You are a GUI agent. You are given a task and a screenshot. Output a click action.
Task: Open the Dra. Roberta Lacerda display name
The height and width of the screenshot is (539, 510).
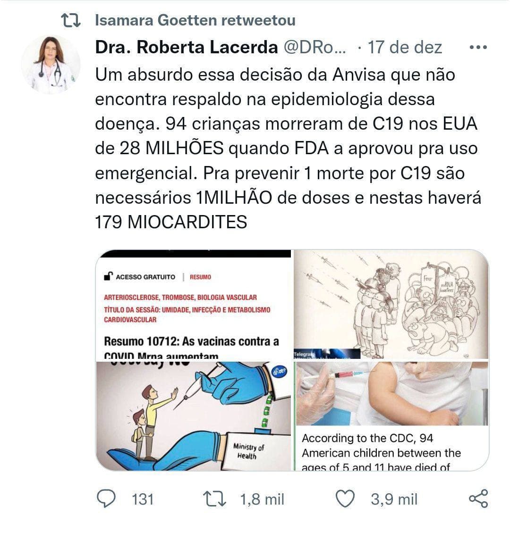[x=187, y=47]
